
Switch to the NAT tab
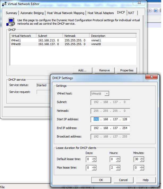tap(131, 13)
